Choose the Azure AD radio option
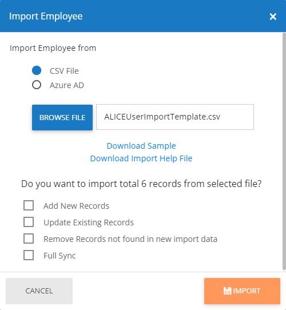The image size is (286, 310). coord(37,85)
